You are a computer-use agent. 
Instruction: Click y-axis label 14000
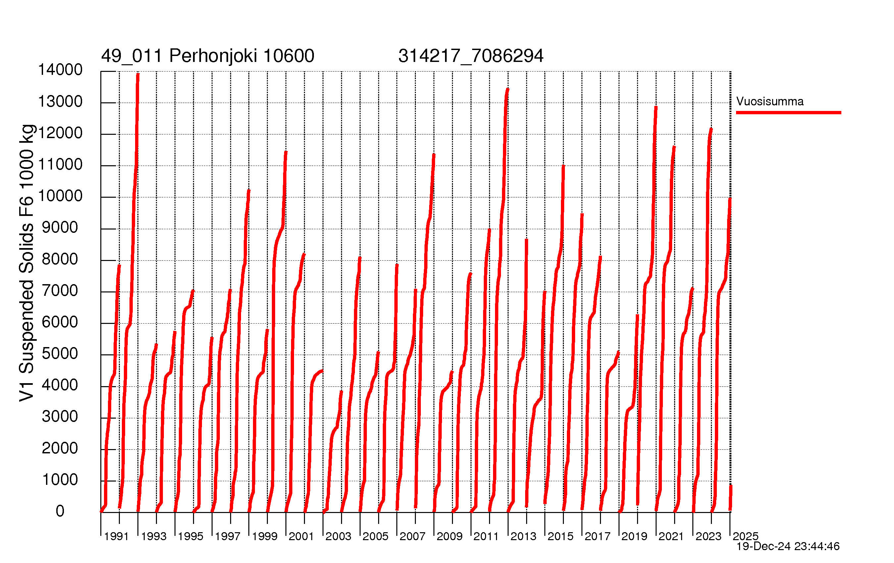(60, 70)
